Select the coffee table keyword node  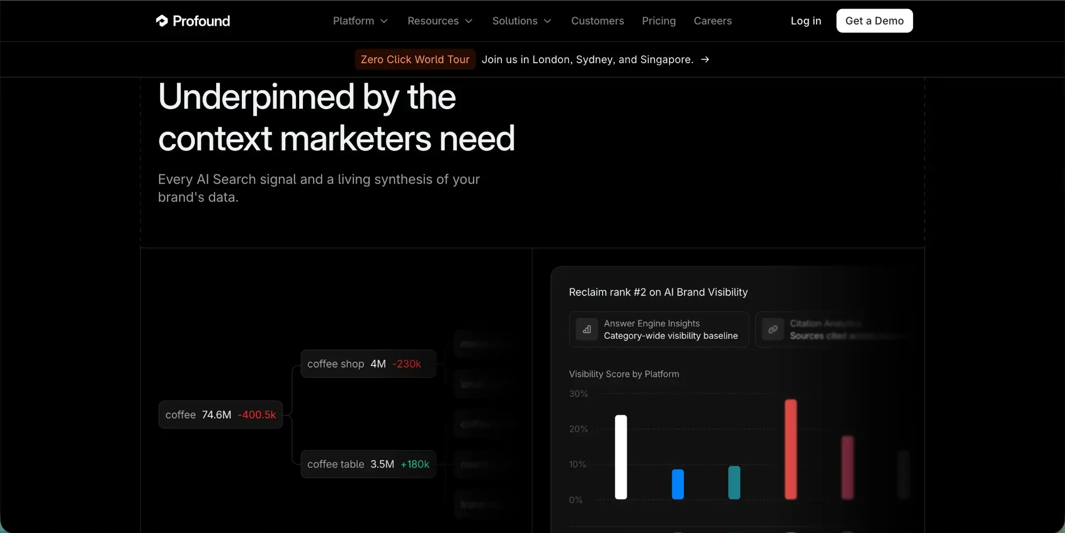368,464
